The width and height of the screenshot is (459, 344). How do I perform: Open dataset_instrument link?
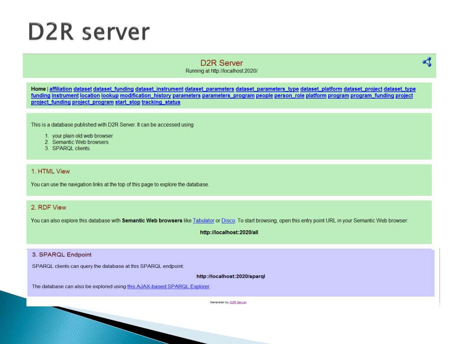tap(159, 89)
